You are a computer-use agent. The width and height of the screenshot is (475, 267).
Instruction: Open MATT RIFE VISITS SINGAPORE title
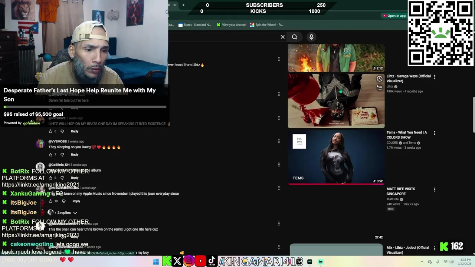click(x=401, y=191)
